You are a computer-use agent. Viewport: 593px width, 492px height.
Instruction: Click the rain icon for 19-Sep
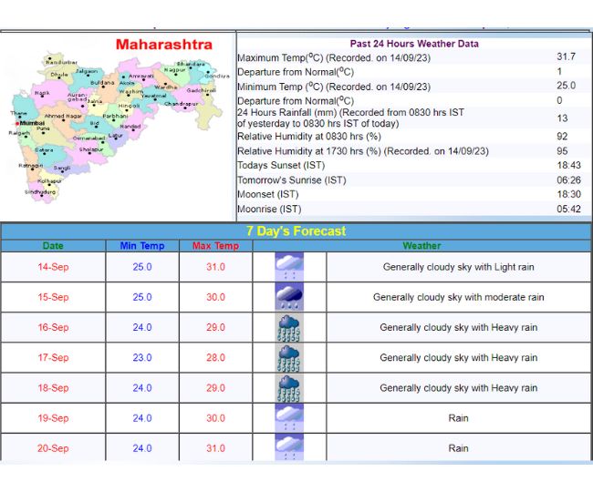289,417
